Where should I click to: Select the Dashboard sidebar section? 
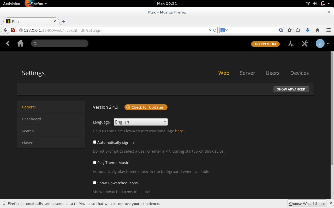[51, 119]
